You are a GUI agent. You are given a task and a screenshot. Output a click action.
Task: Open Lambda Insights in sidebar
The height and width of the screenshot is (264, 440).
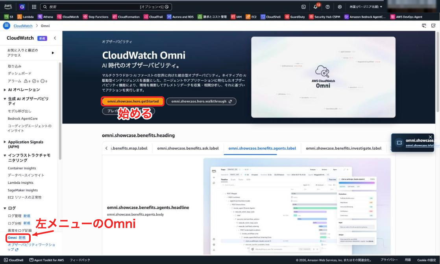click(20, 183)
